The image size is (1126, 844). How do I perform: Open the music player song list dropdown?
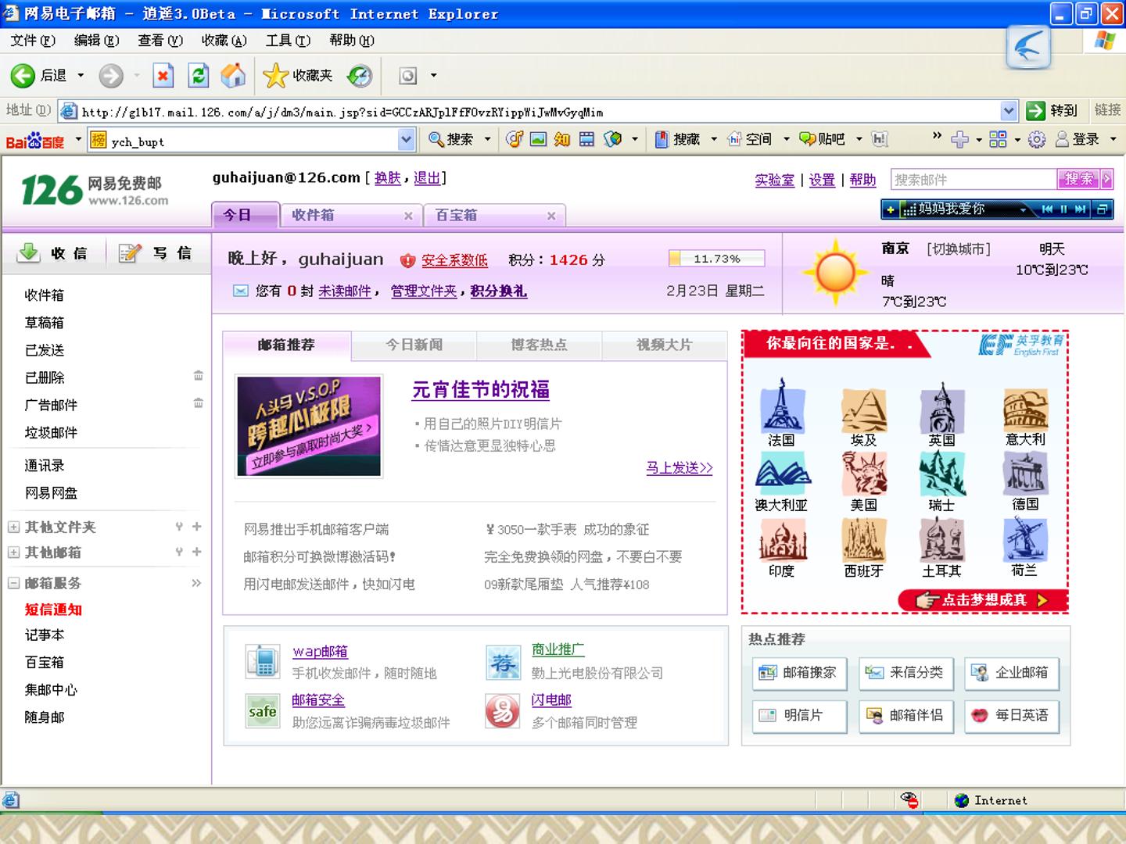(x=1023, y=209)
